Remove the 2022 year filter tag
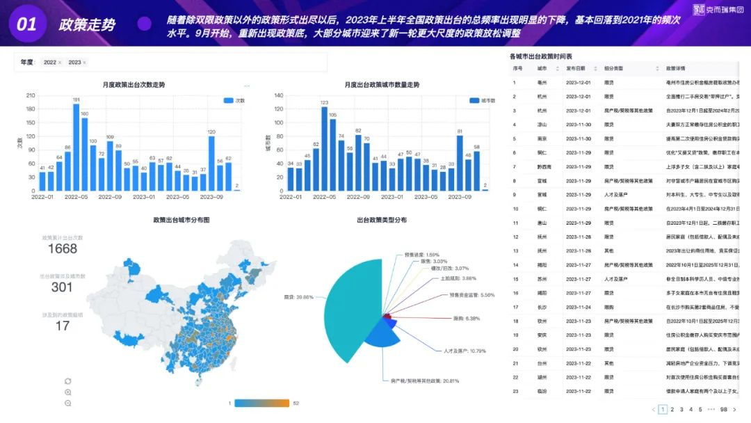751x423 pixels. pyautogui.click(x=60, y=63)
